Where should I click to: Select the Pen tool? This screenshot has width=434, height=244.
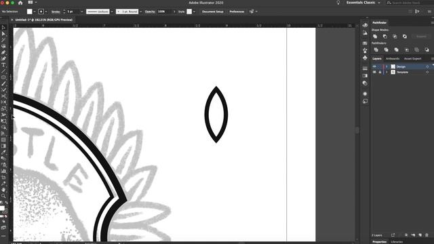(x=3, y=52)
